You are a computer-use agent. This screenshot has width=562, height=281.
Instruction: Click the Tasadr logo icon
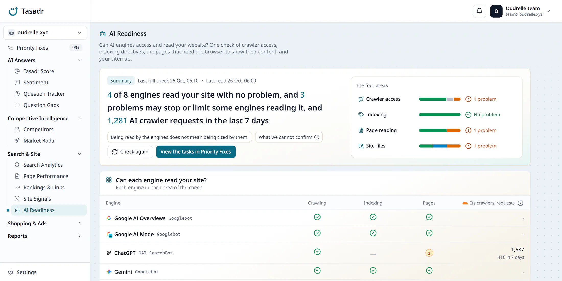13,11
